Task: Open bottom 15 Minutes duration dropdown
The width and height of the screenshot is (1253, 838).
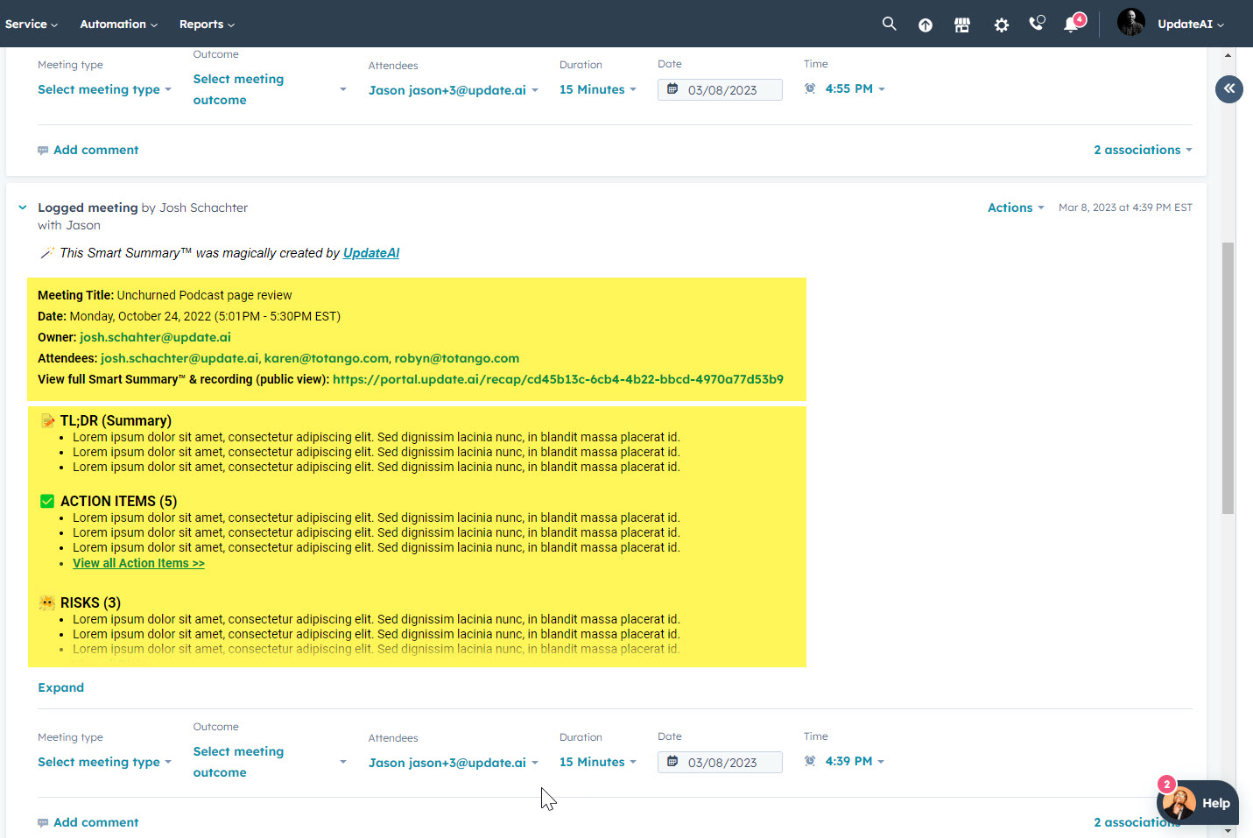Action: point(598,762)
